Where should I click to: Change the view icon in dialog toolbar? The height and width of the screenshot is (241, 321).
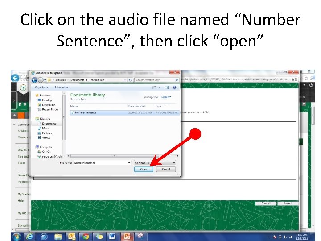coord(154,87)
